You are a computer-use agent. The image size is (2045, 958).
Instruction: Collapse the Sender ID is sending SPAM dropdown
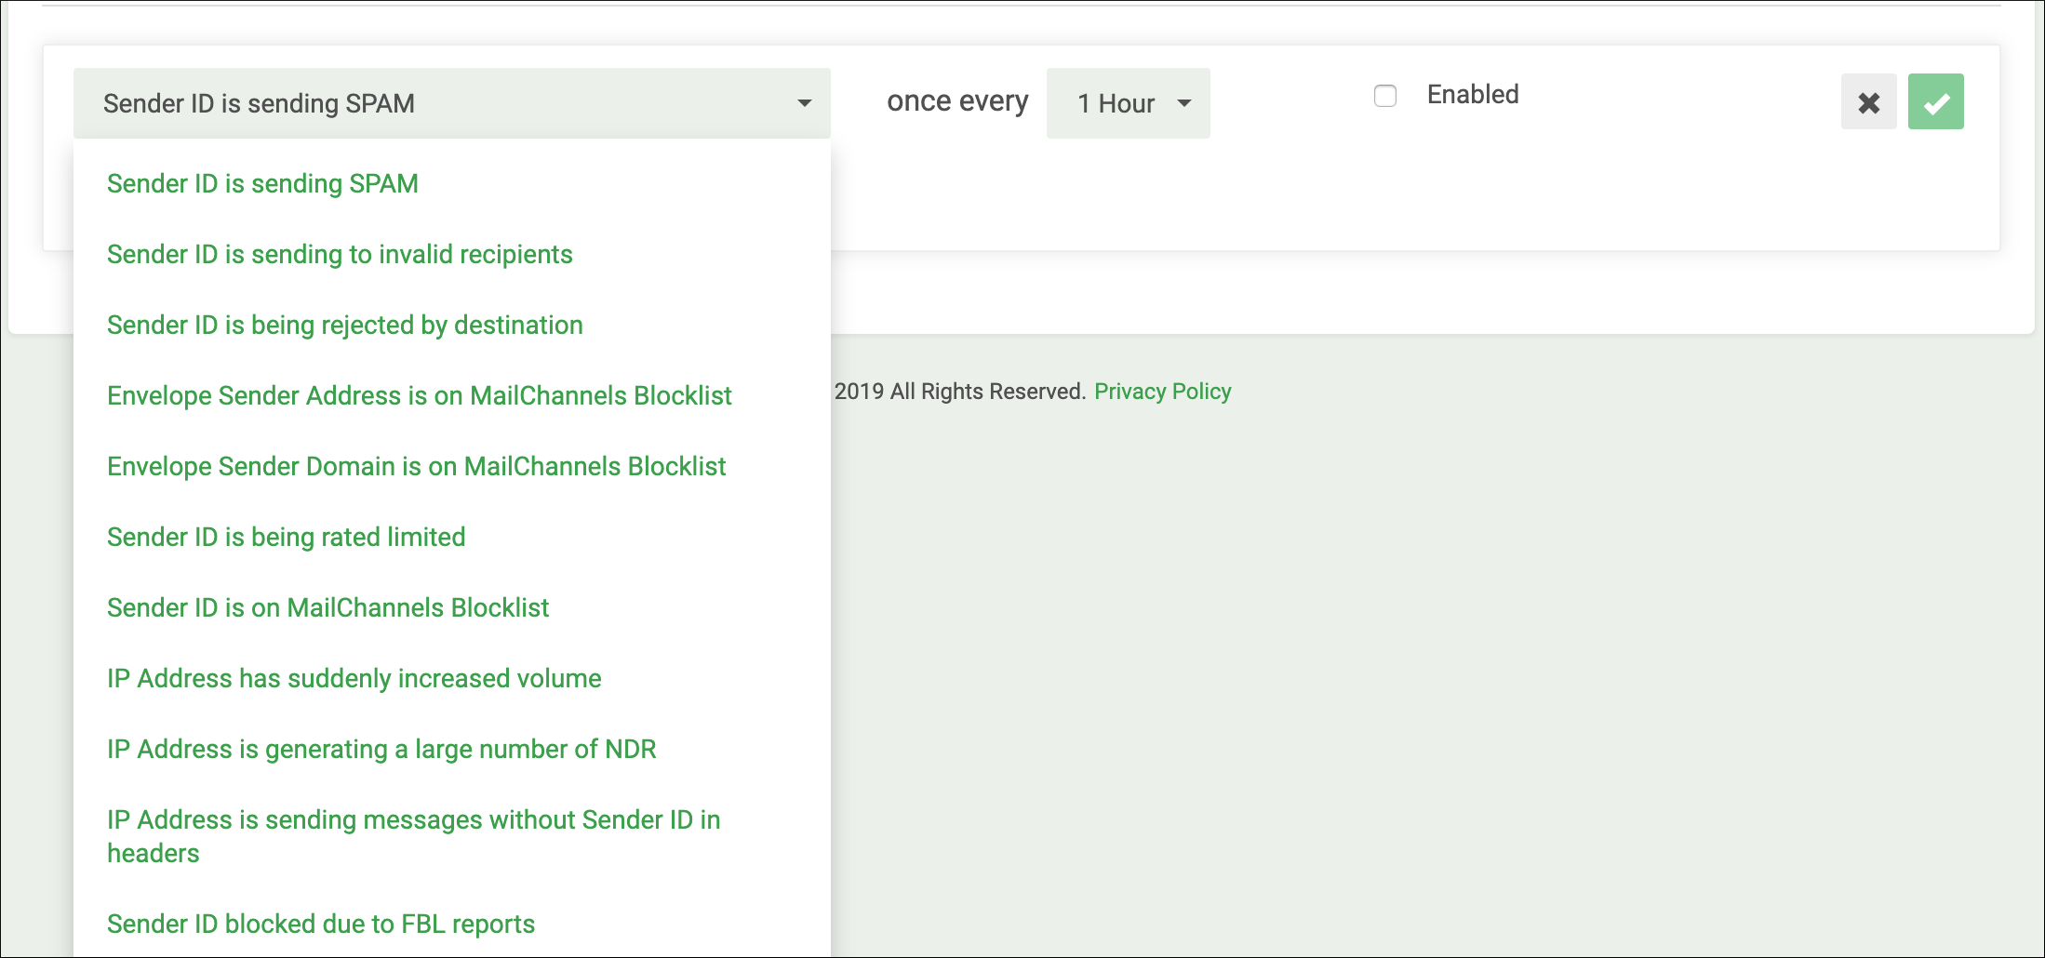[x=451, y=103]
